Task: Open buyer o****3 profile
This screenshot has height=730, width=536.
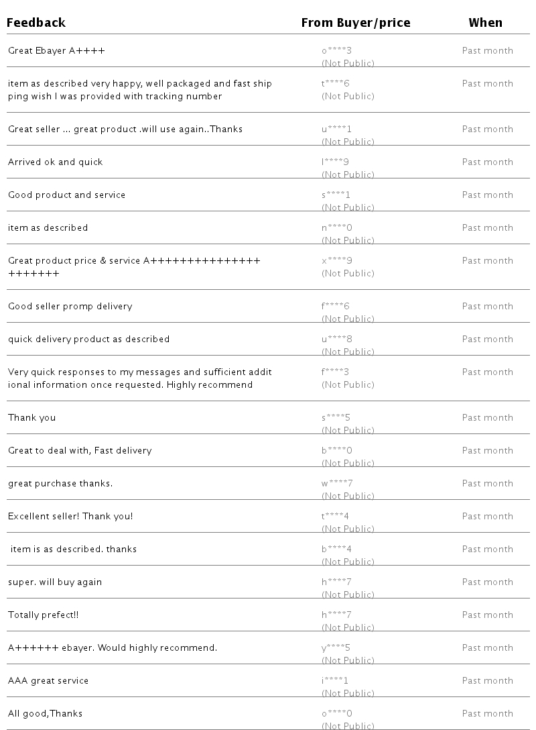Action: 336,51
